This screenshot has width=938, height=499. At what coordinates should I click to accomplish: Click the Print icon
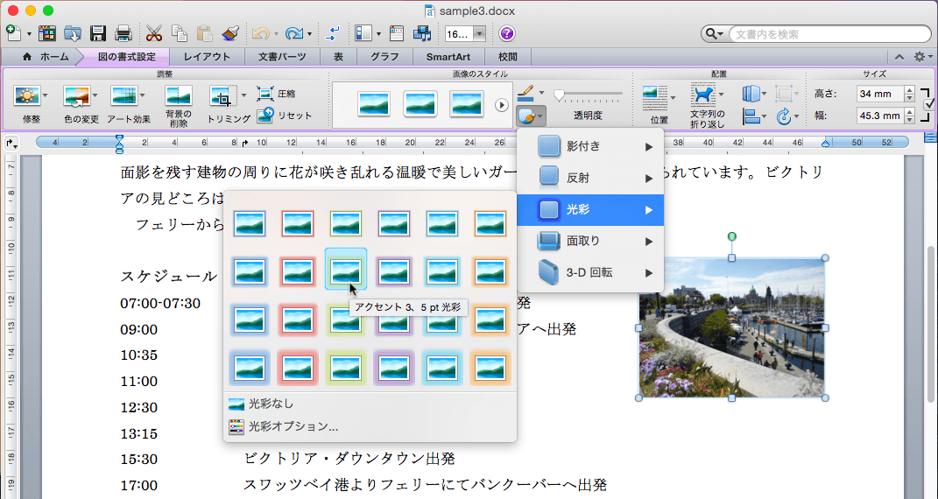(123, 34)
